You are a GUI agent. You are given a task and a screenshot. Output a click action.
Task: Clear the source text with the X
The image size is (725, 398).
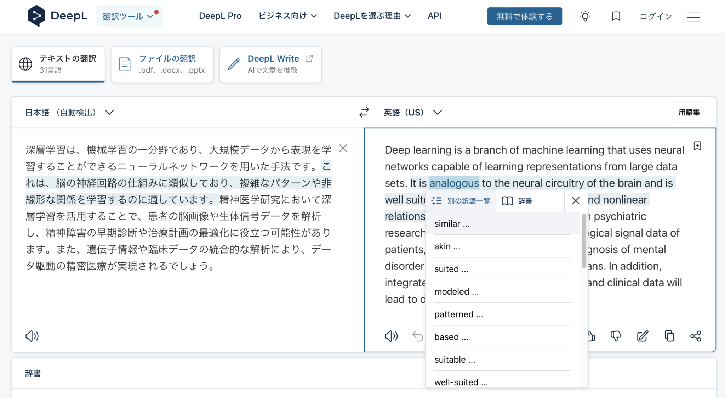[343, 149]
